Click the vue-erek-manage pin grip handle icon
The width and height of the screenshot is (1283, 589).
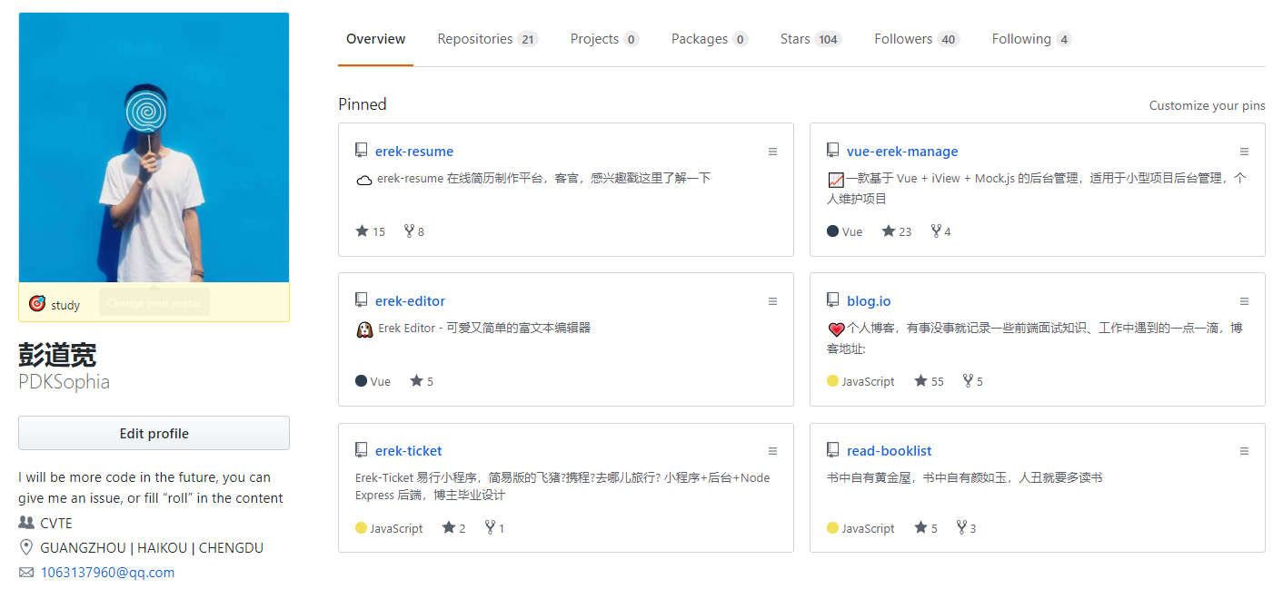pyautogui.click(x=1244, y=152)
